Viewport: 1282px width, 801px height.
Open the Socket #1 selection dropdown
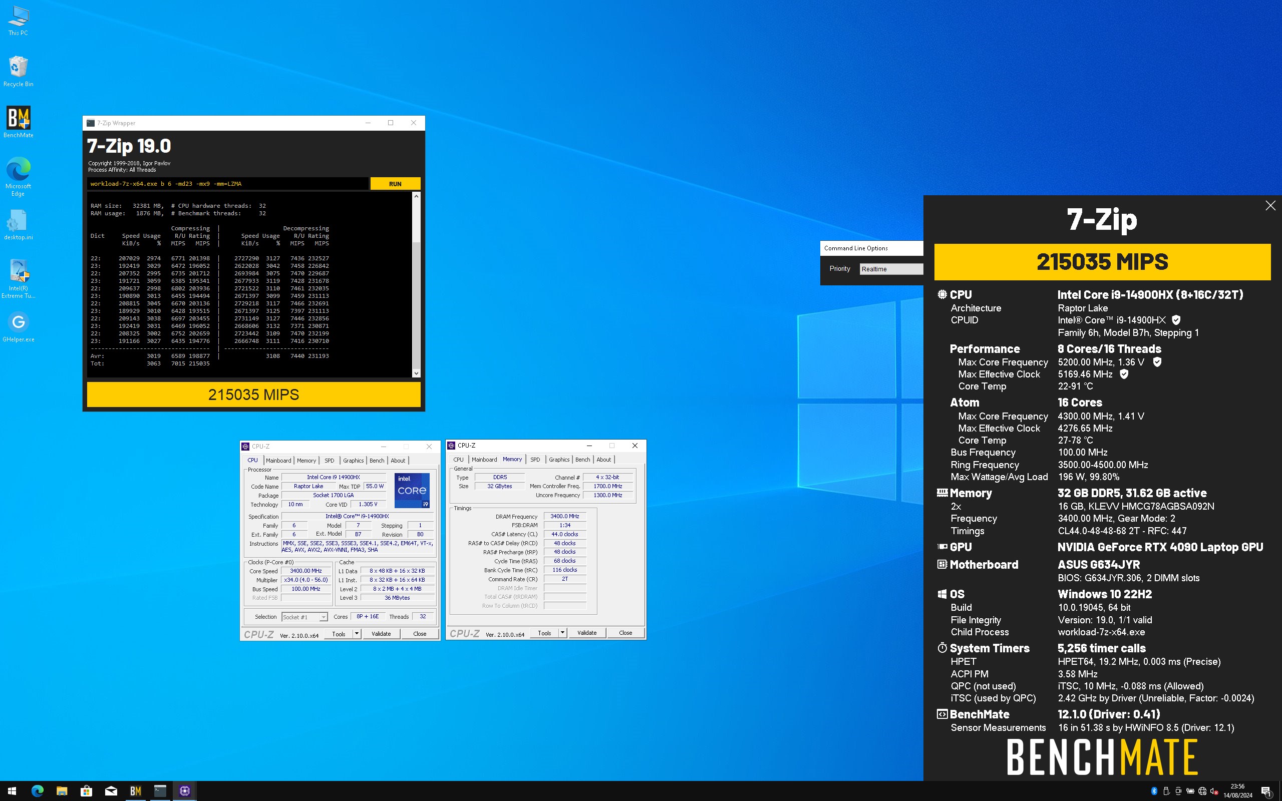tap(304, 617)
